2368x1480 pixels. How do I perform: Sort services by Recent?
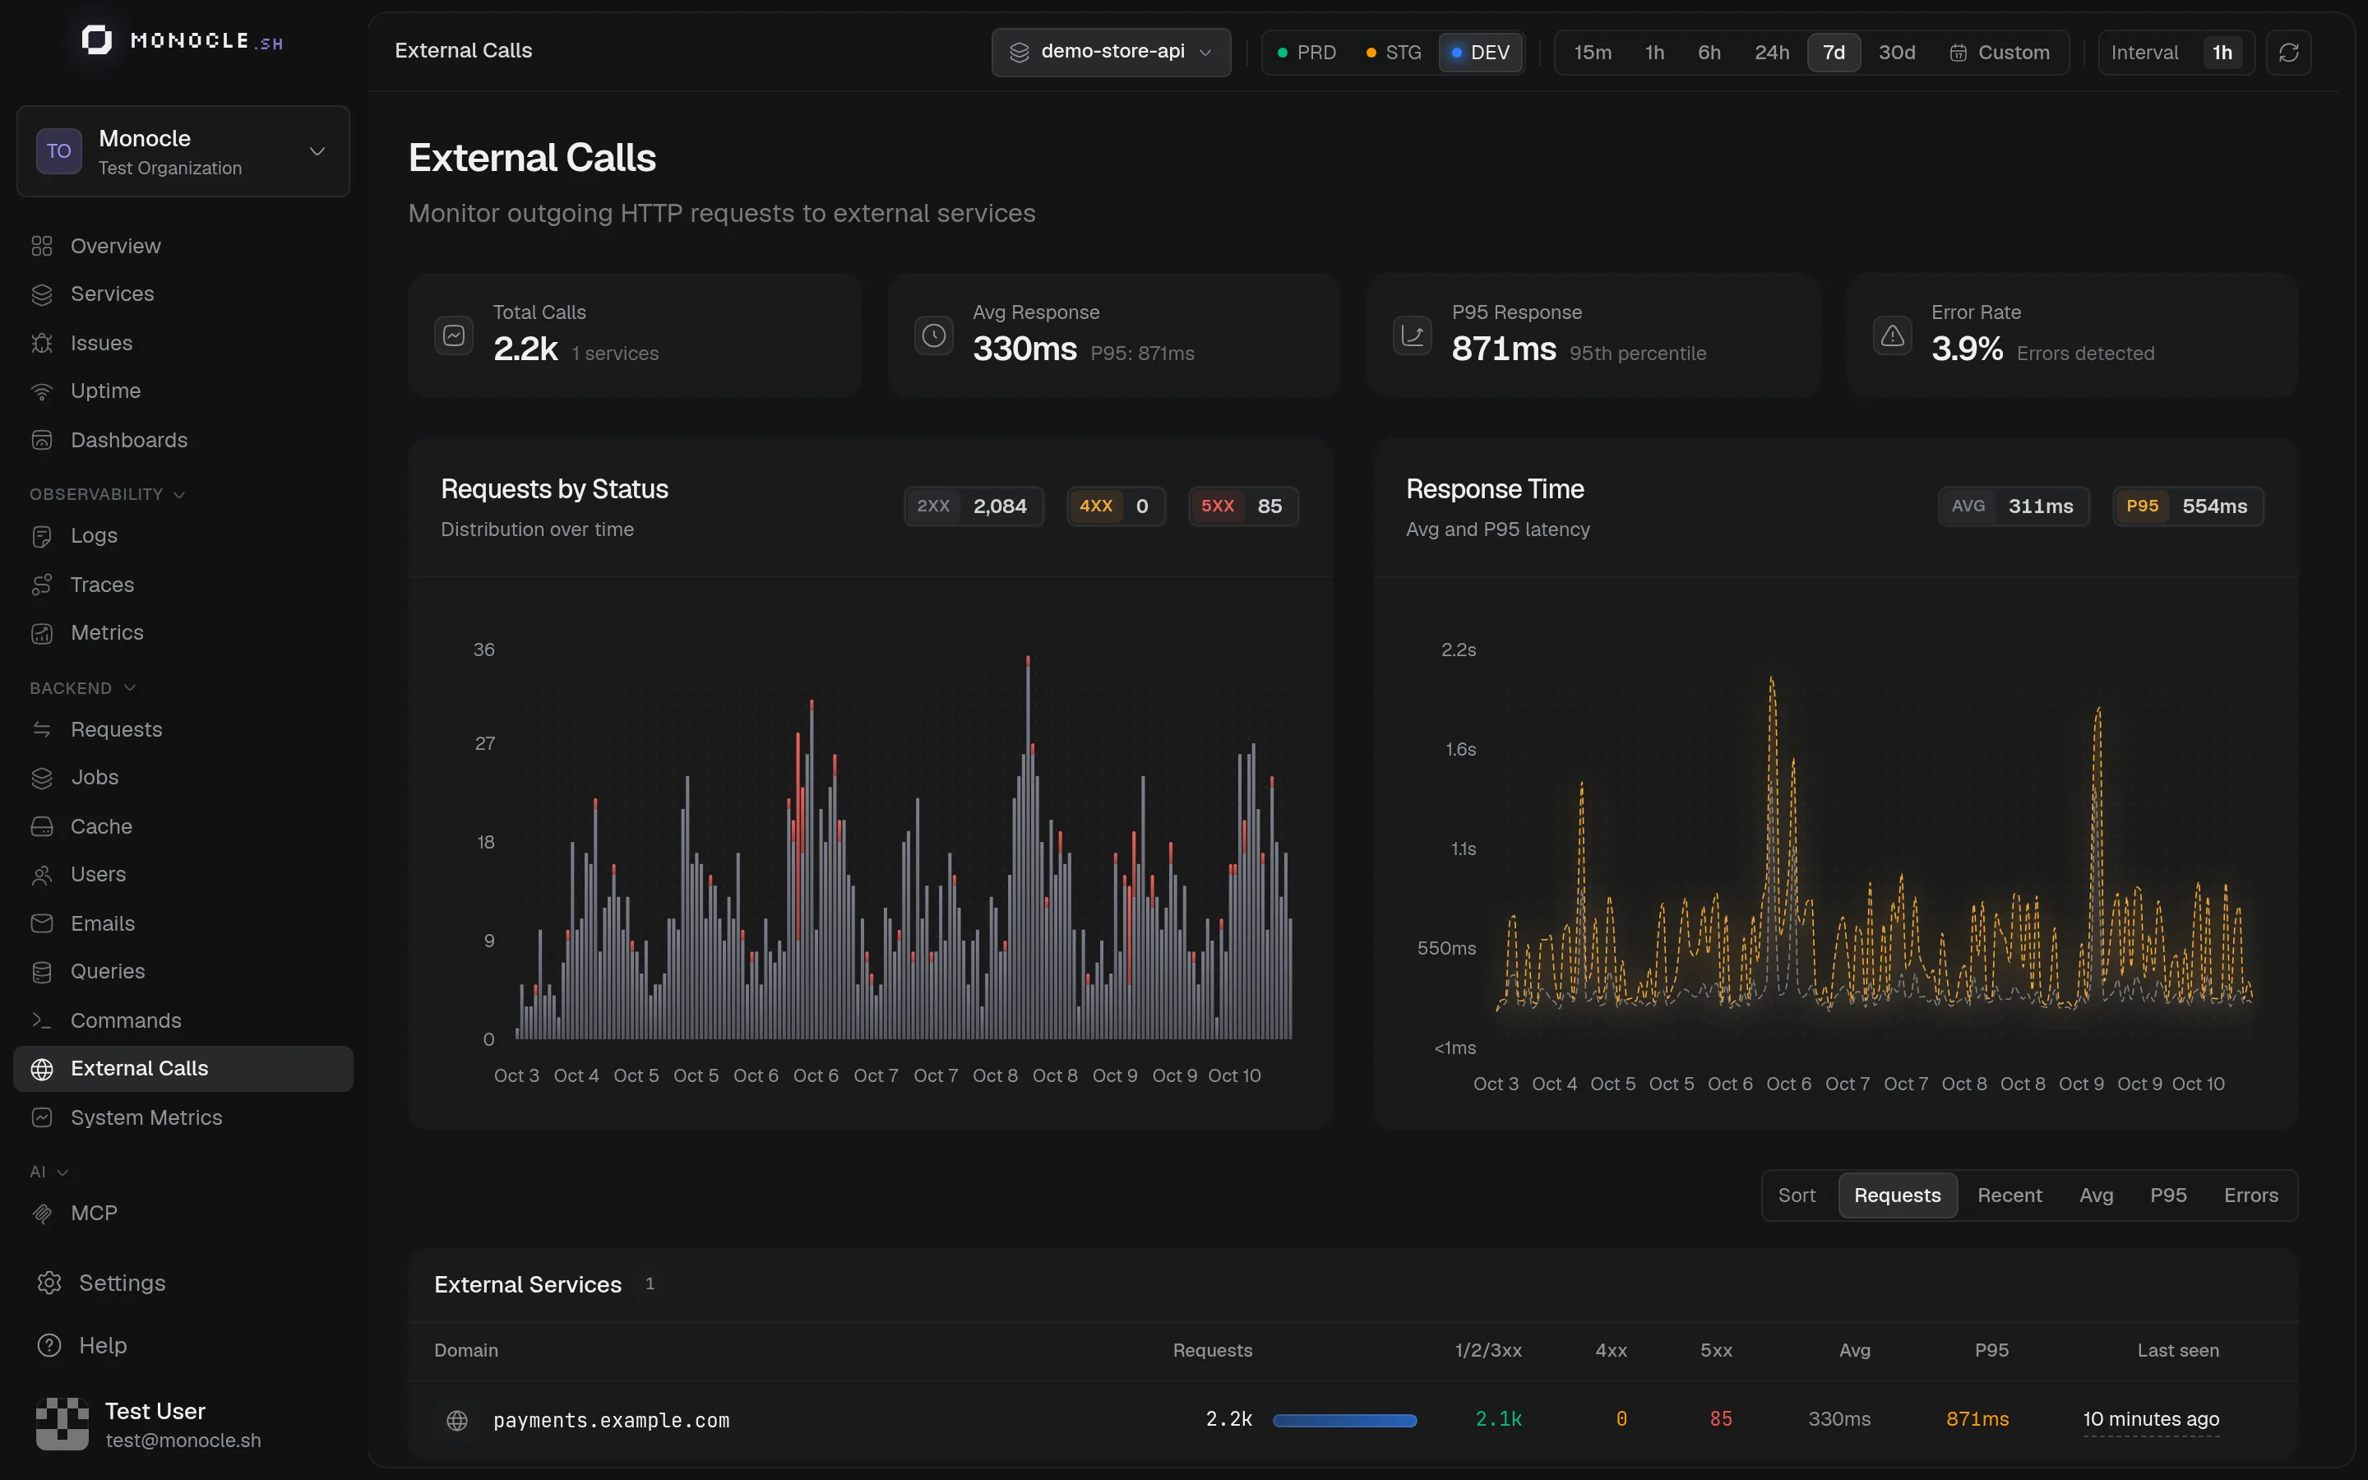coord(2009,1196)
